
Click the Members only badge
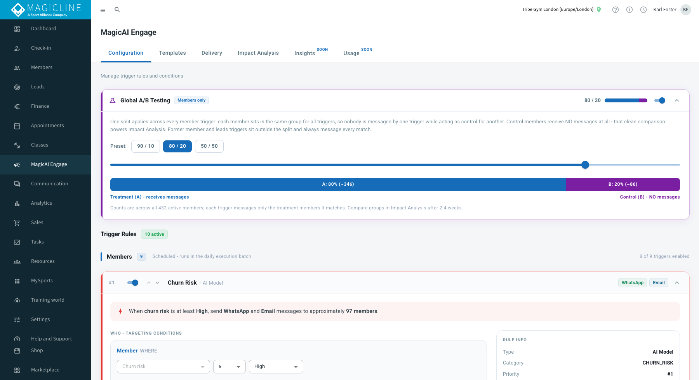point(191,100)
